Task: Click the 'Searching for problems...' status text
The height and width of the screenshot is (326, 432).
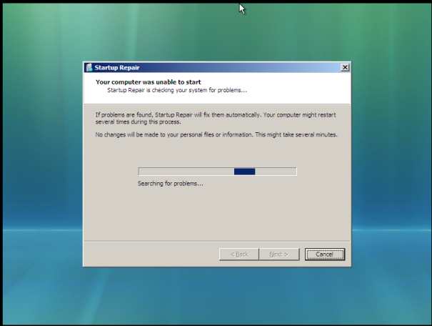Action: click(x=171, y=184)
